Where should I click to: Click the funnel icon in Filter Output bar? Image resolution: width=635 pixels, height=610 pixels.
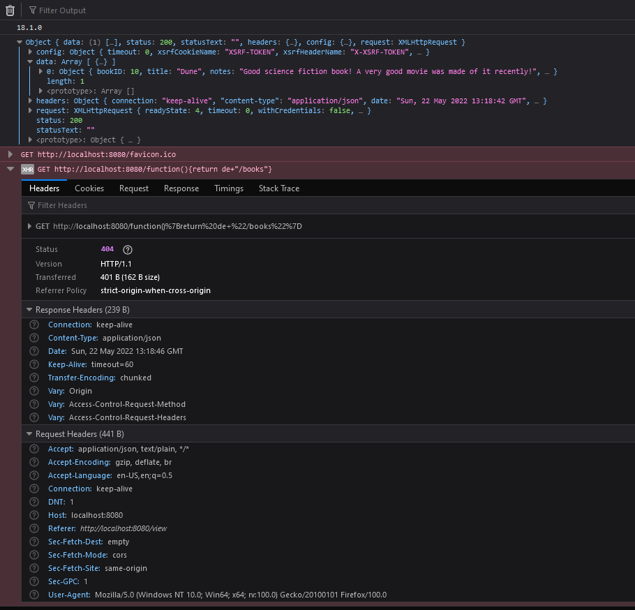[x=31, y=10]
